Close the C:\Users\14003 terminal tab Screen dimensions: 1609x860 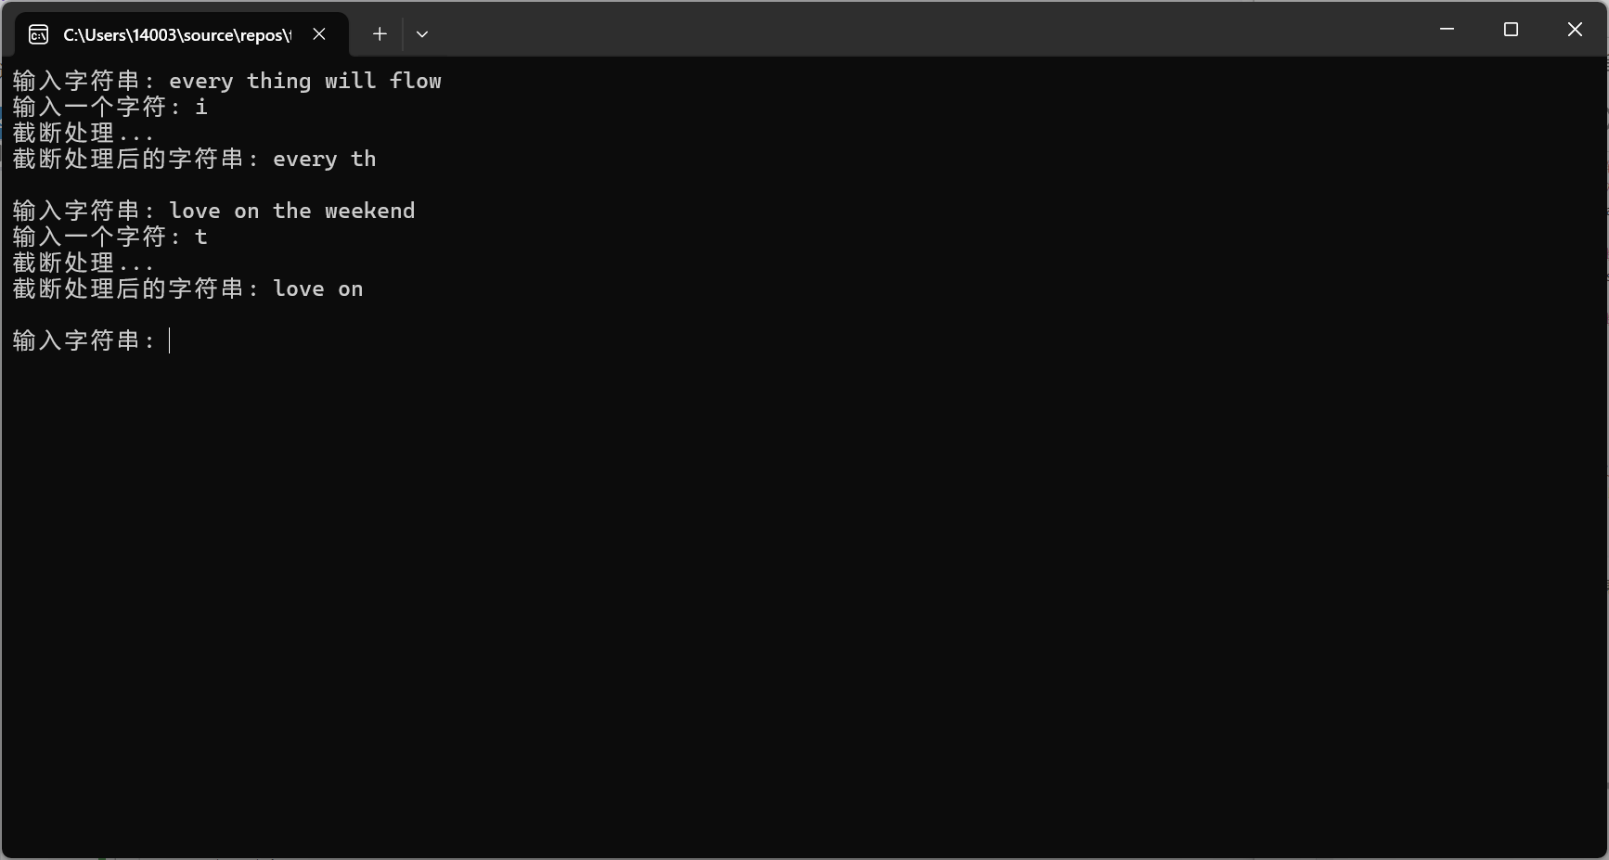coord(319,34)
